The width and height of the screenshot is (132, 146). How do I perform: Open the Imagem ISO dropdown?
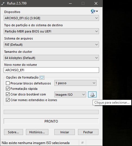(x=70, y=95)
